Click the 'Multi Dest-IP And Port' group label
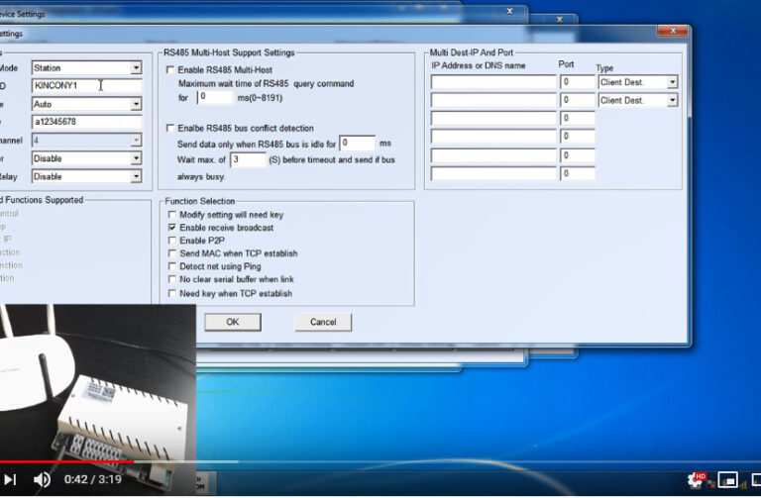The width and height of the screenshot is (761, 498). pos(472,52)
